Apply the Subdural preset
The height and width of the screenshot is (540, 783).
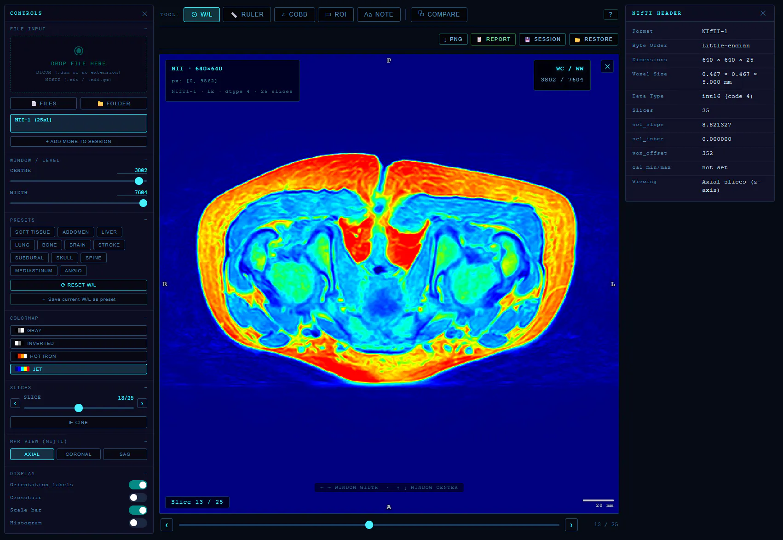[29, 258]
